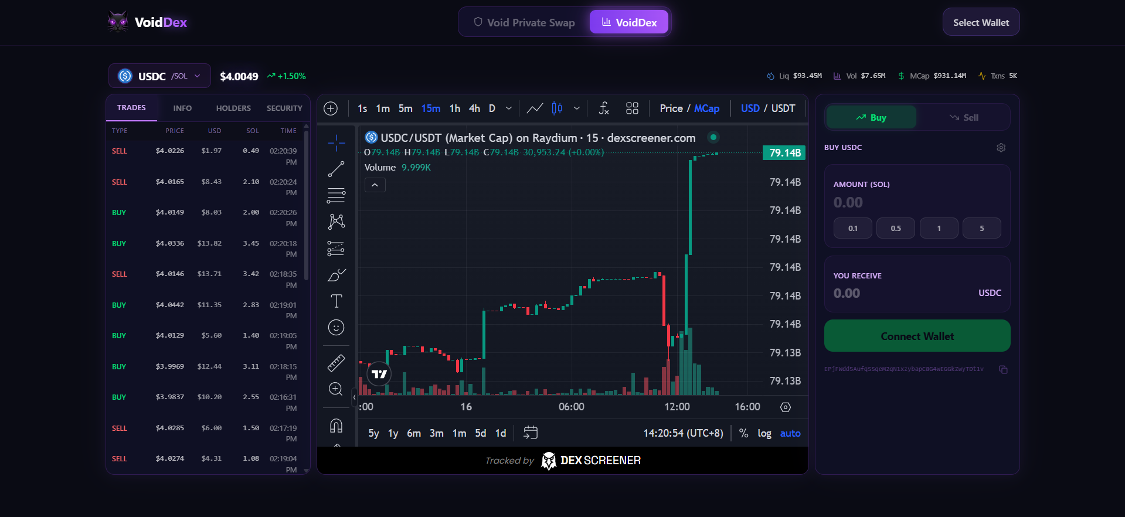Open the chart layout grid selector
The width and height of the screenshot is (1125, 517).
(x=632, y=108)
